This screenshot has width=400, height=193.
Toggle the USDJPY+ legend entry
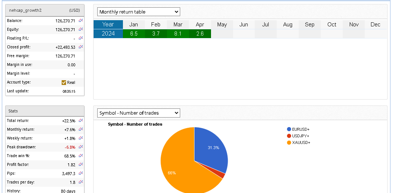point(301,136)
